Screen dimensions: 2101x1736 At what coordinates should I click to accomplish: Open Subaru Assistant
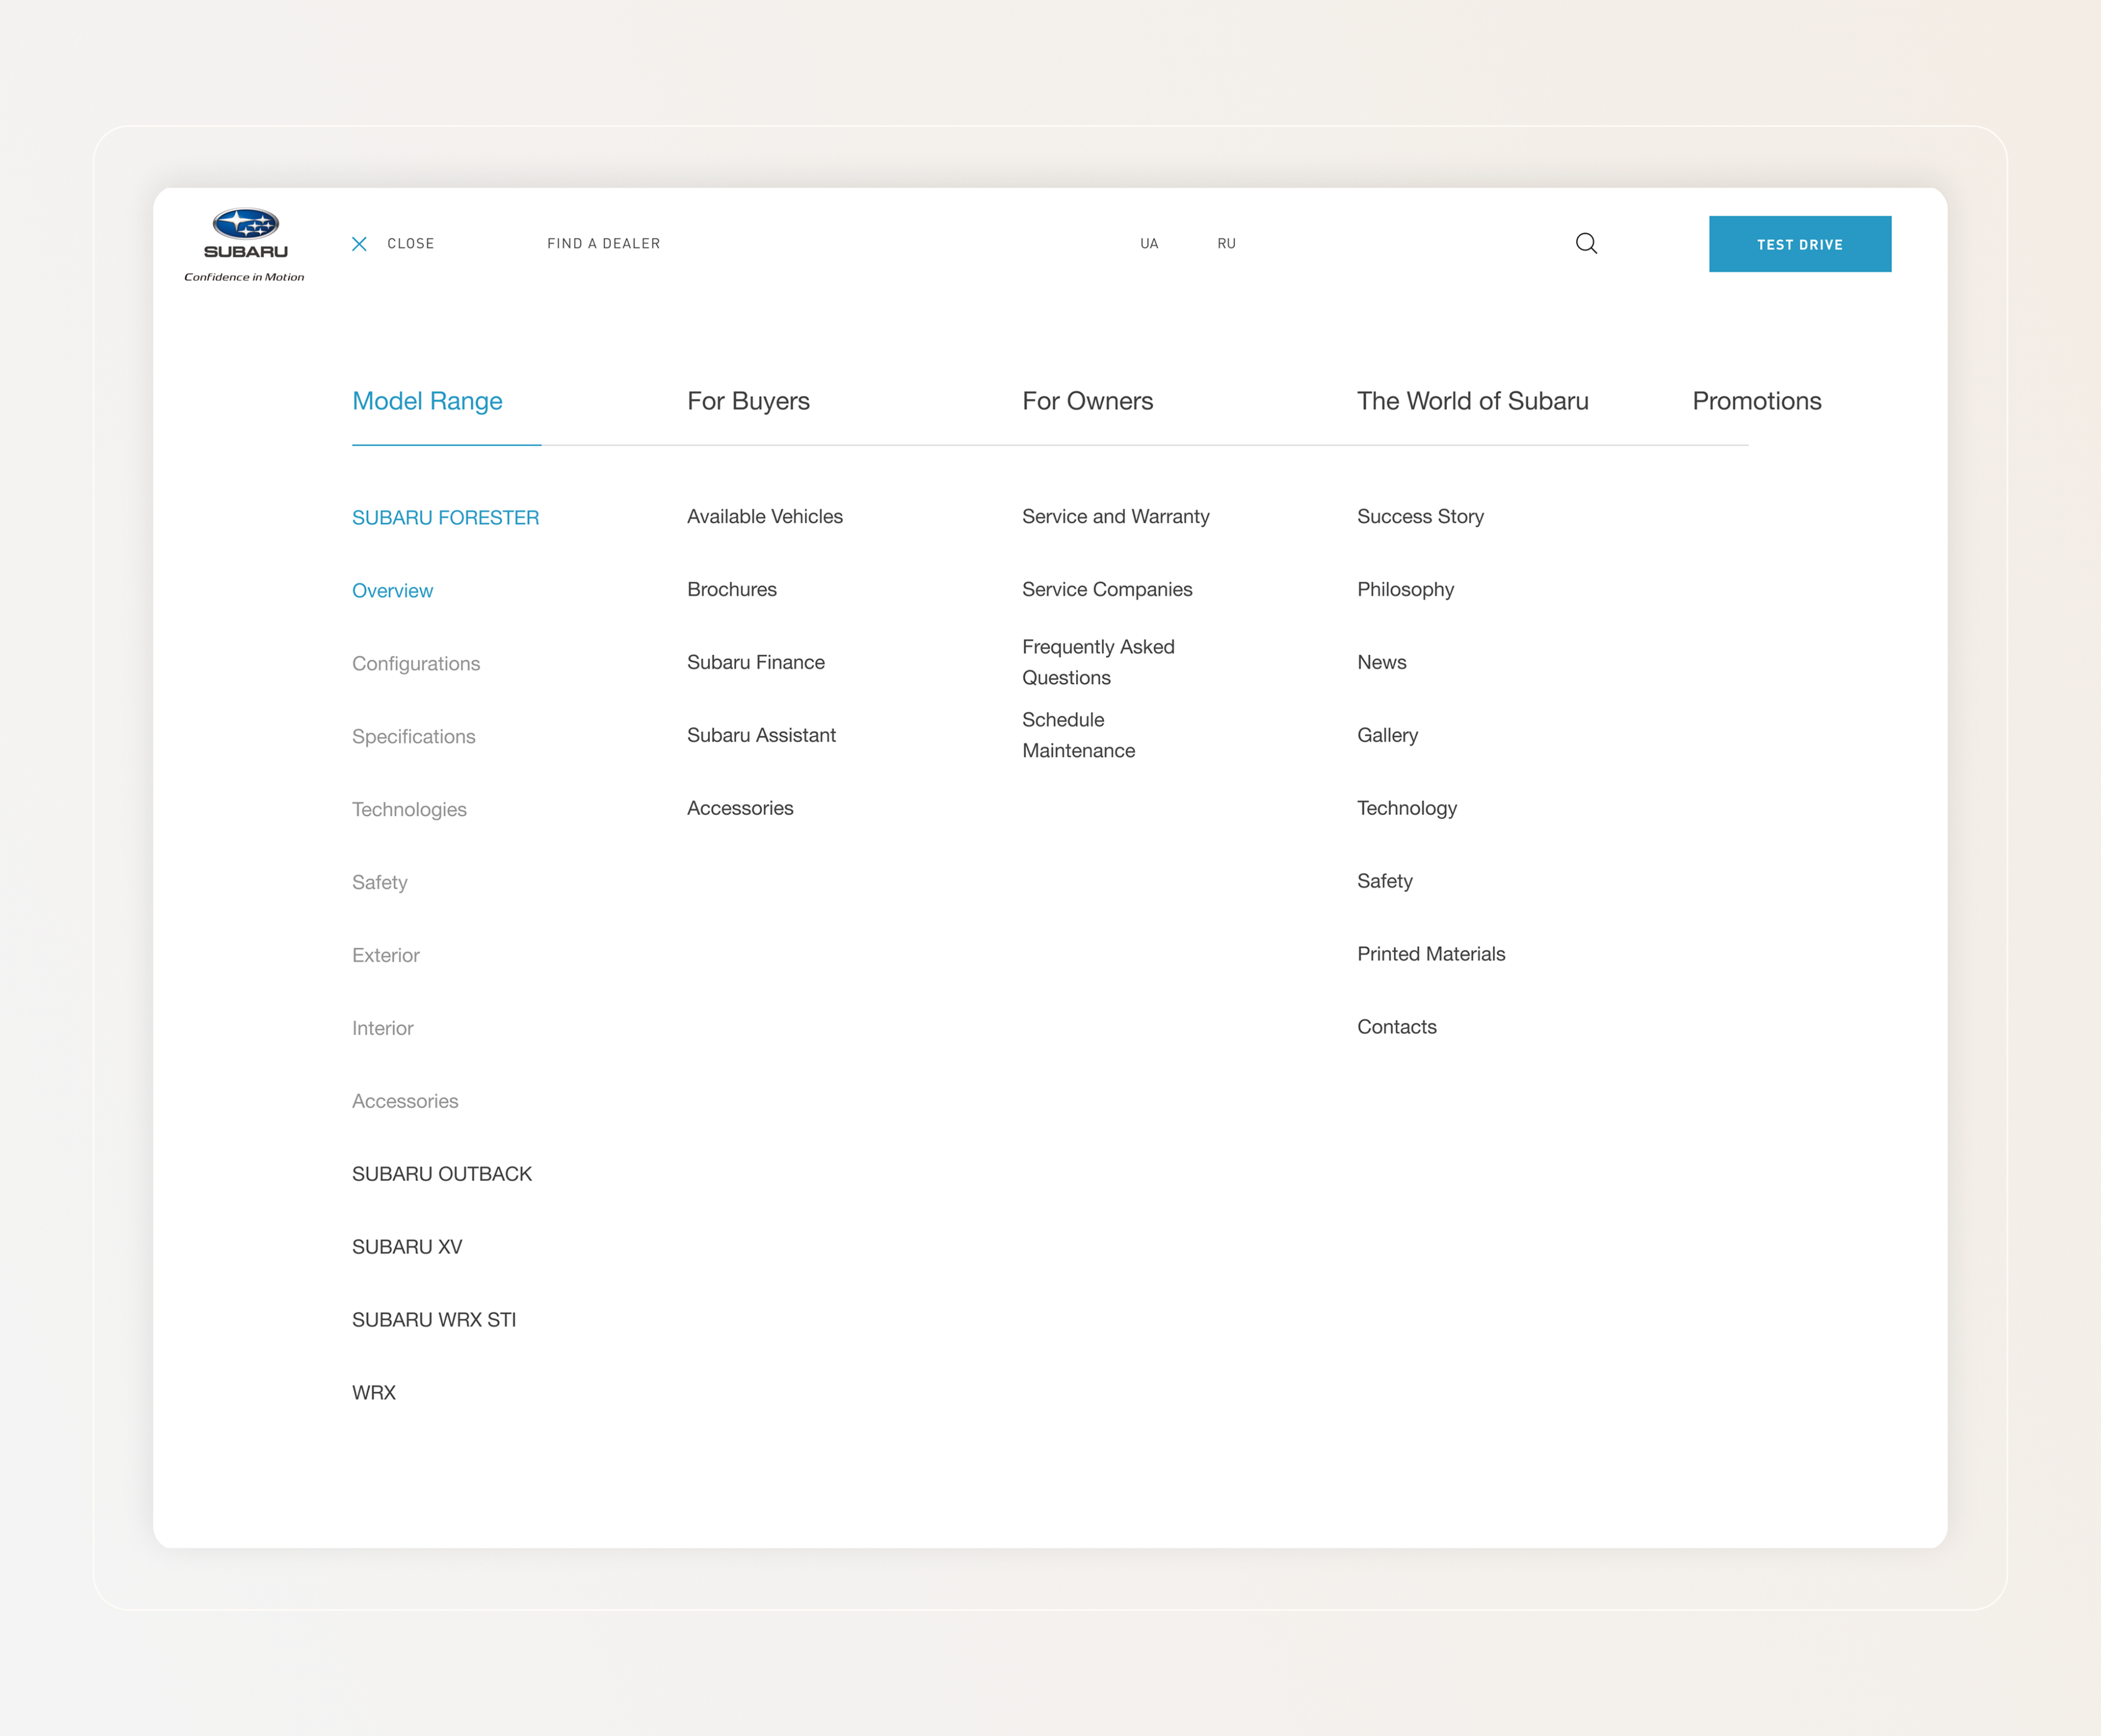coord(761,736)
